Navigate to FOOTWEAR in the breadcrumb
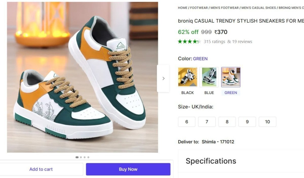 (x=199, y=8)
